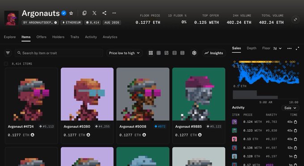Switch to the Traits tab

(x=75, y=37)
